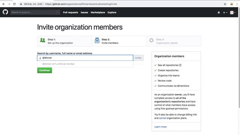Viewport: 240px width, 135px height.
Task: Click the Organize into teams list item
Action: click(168, 76)
